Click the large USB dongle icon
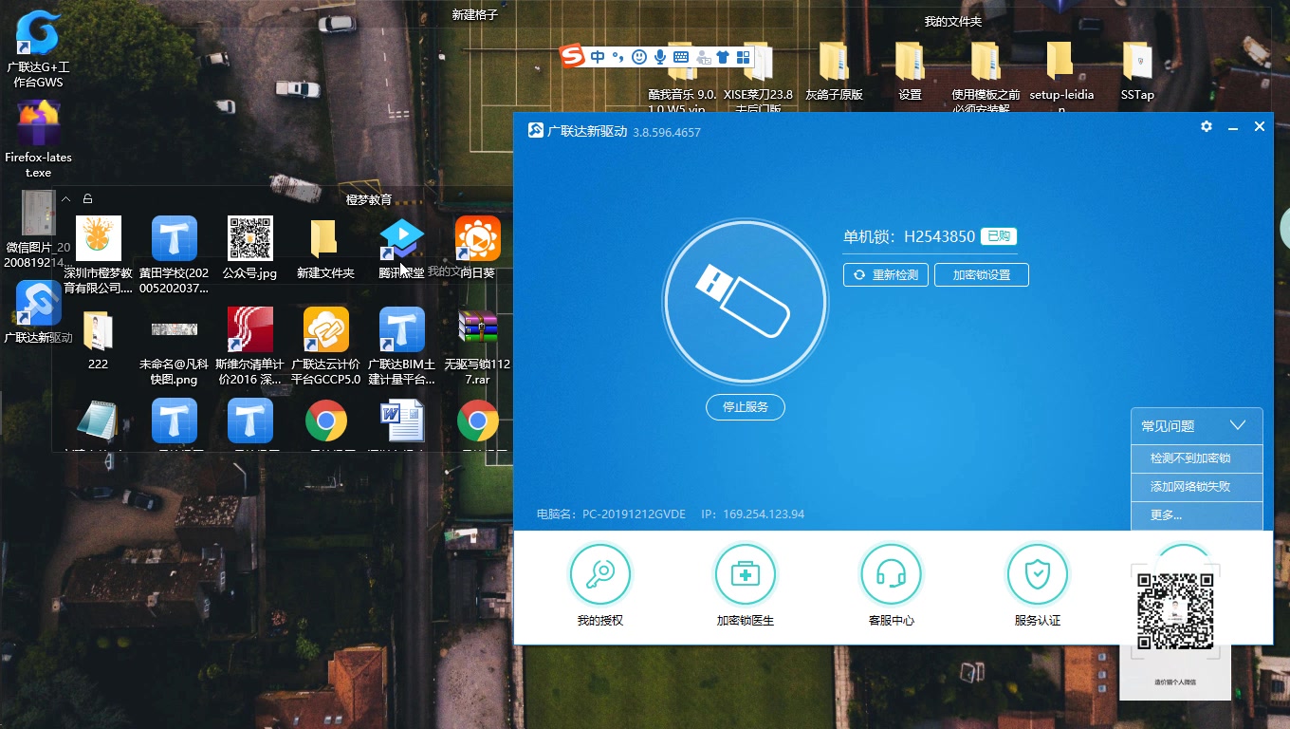Image resolution: width=1290 pixels, height=729 pixels. click(746, 302)
